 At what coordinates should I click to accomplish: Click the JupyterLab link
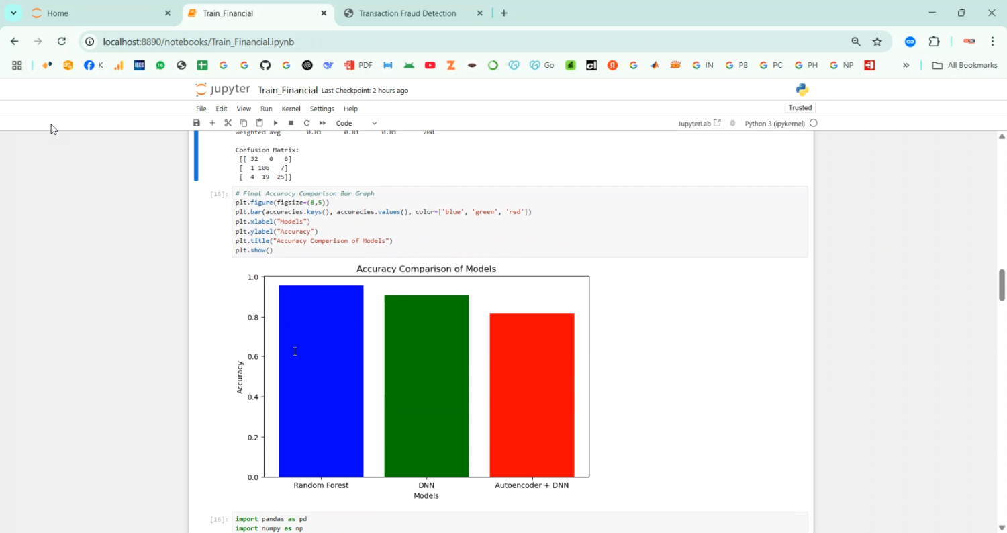coord(699,124)
